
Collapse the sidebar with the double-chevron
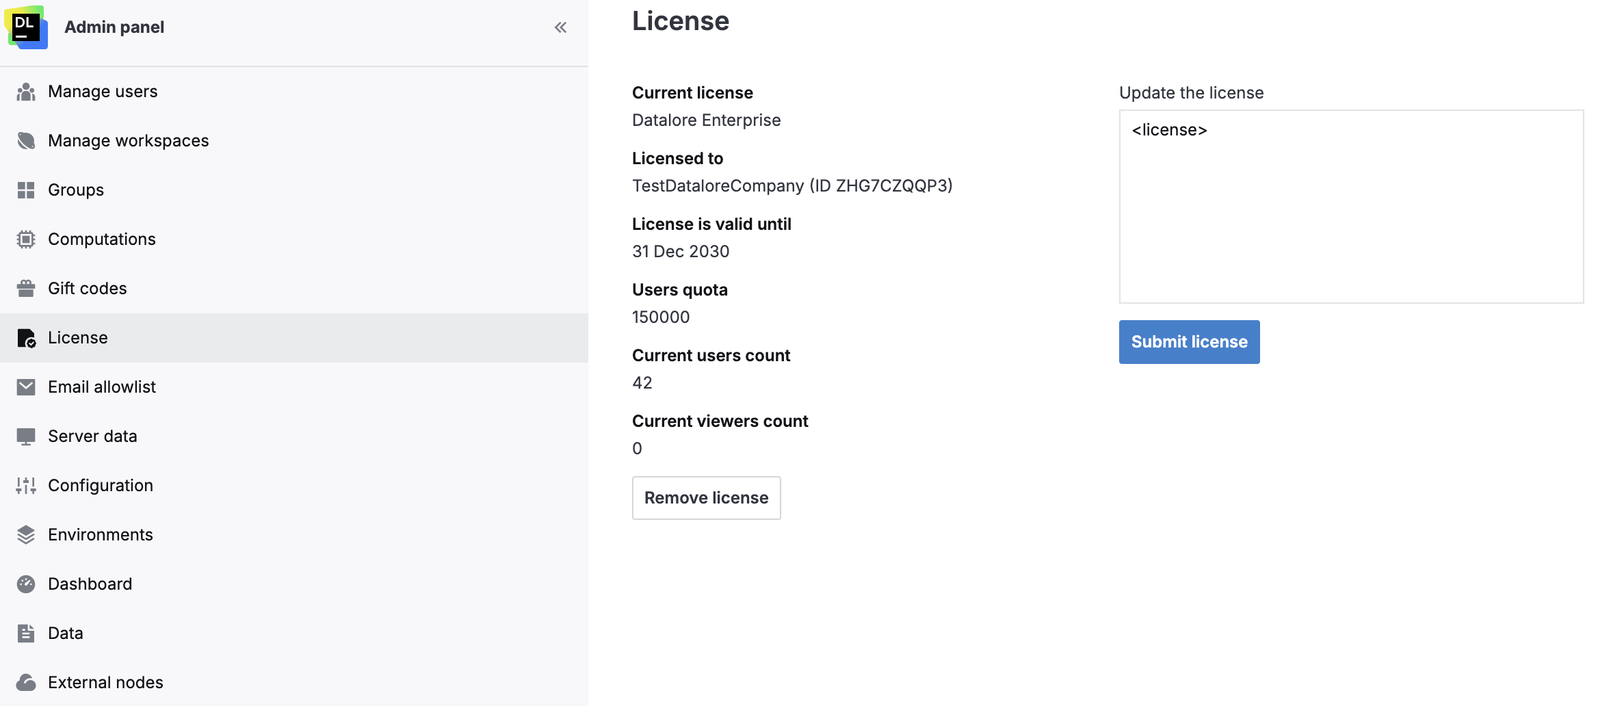tap(560, 27)
